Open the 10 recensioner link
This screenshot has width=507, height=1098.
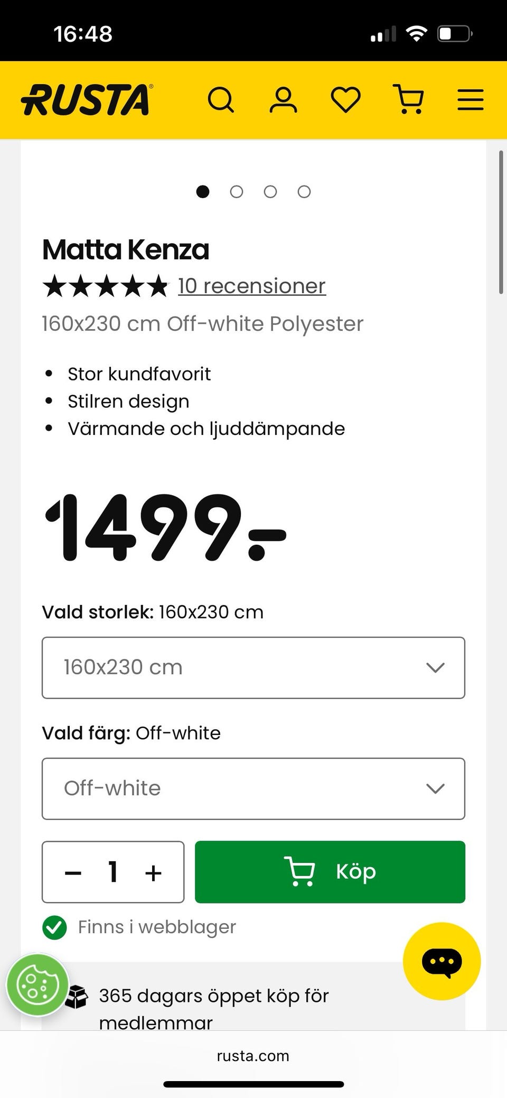(251, 285)
